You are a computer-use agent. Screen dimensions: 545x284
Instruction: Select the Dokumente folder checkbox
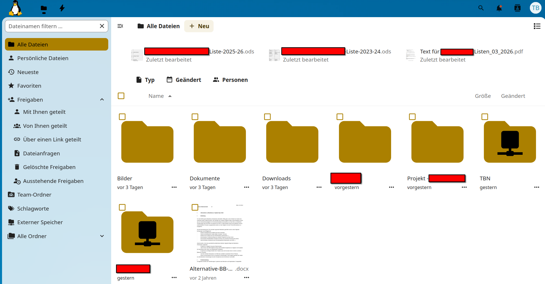click(x=195, y=117)
